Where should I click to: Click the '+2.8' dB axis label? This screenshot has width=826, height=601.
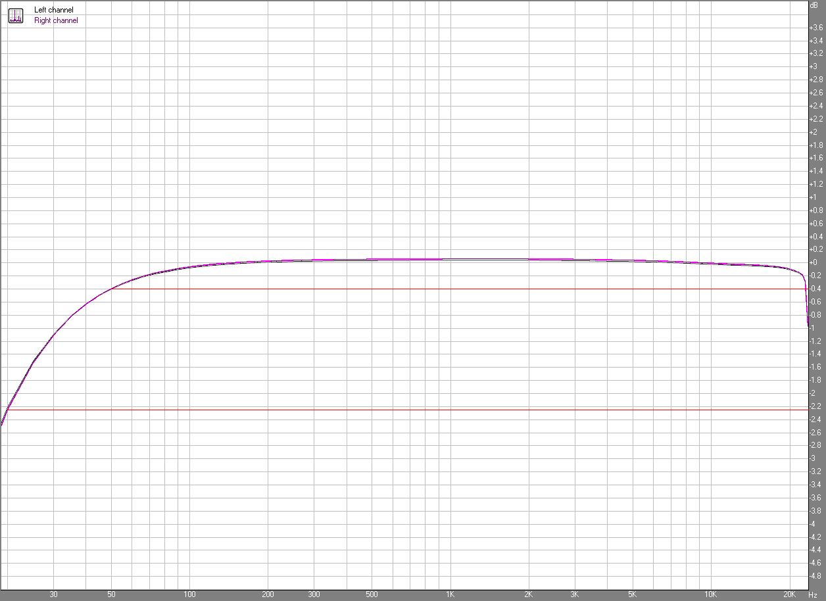(815, 80)
